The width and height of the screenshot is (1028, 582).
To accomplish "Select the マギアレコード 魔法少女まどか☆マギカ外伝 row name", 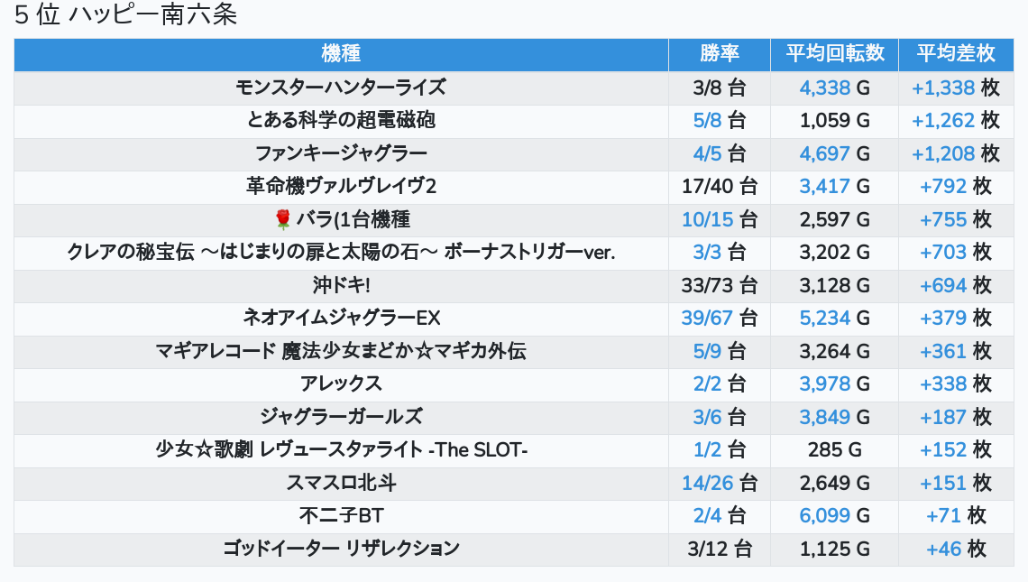I will click(341, 351).
